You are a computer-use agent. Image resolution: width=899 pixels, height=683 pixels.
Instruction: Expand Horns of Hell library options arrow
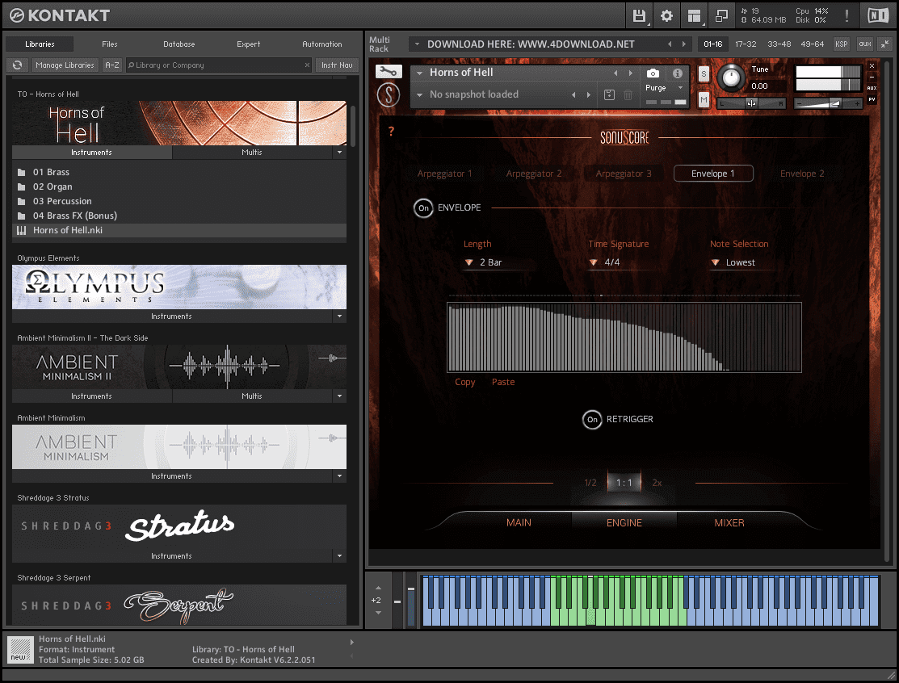[x=339, y=153]
